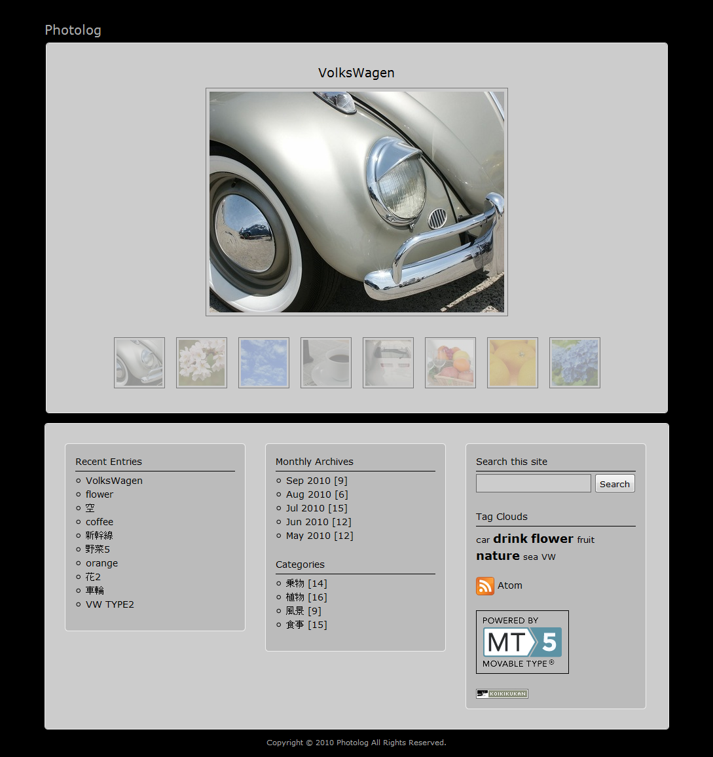This screenshot has width=713, height=757.
Task: Click the orange Atom feed icon
Action: click(484, 585)
